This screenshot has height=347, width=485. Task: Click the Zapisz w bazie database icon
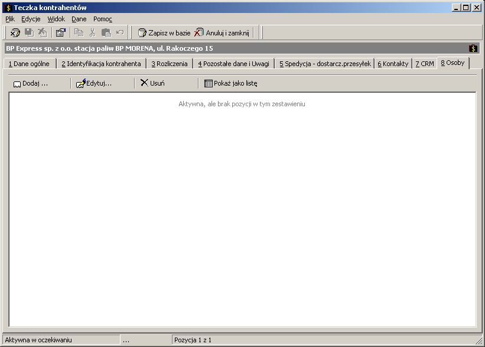click(x=142, y=32)
